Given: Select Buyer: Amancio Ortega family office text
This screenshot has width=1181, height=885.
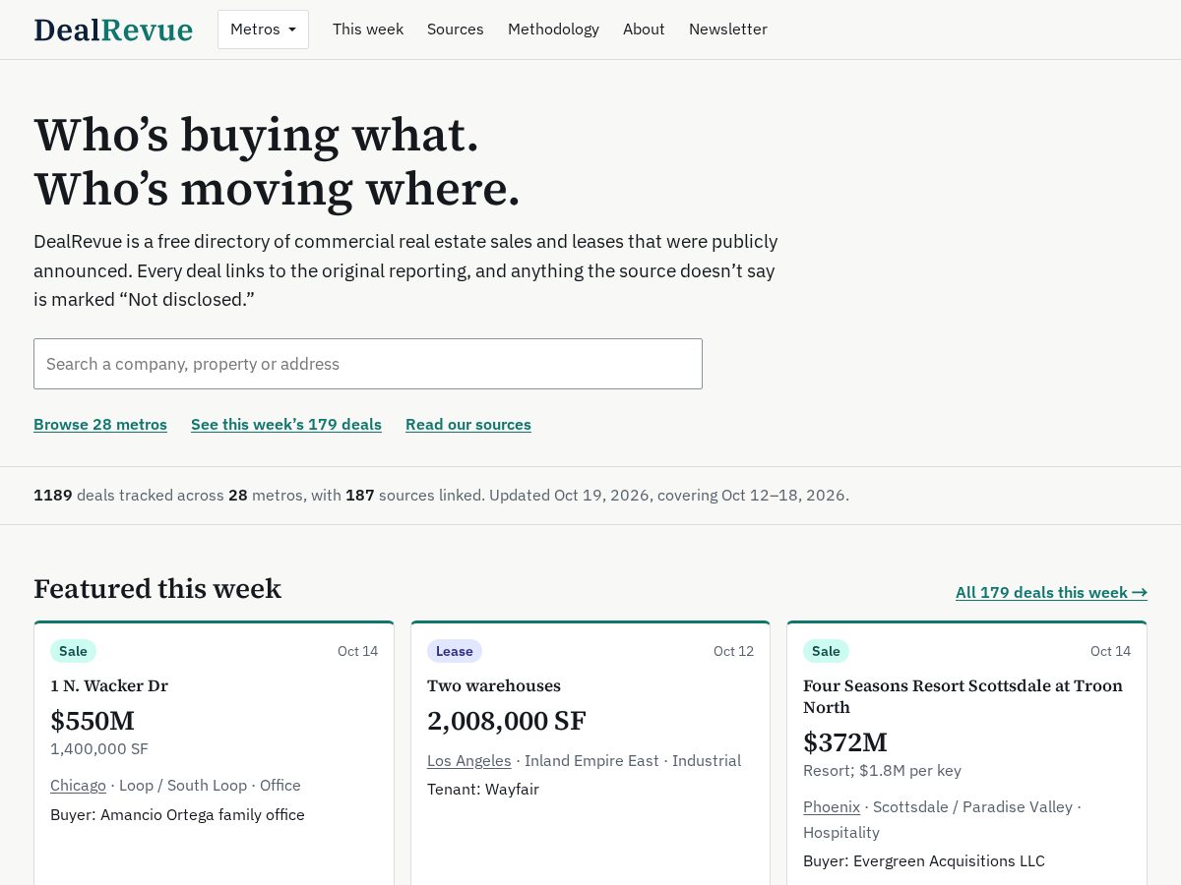Looking at the screenshot, I should [x=177, y=815].
